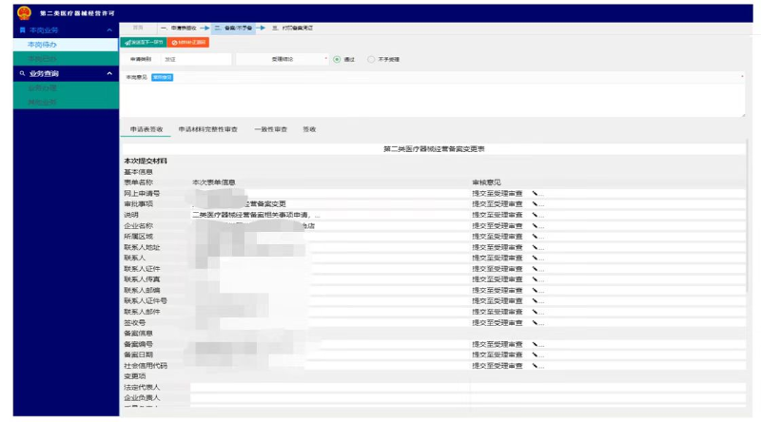Select step 一、申请表签收
The width and height of the screenshot is (761, 422).
[x=179, y=29]
